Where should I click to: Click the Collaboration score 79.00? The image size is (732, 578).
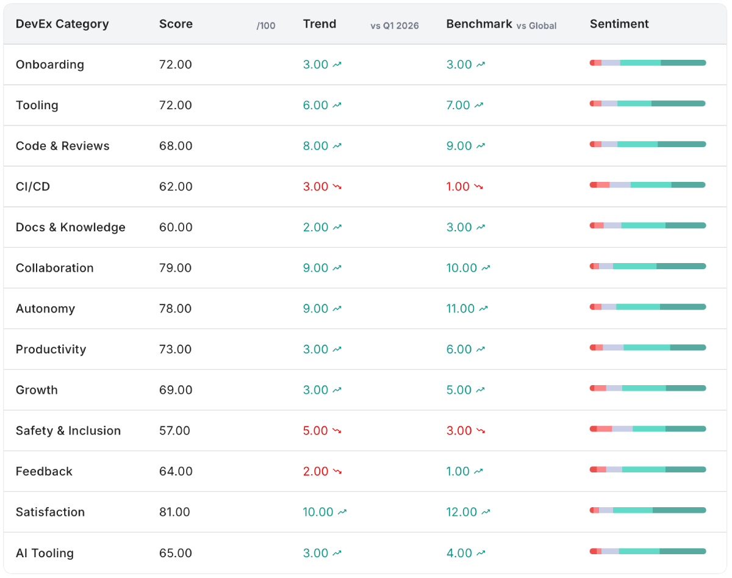click(176, 268)
